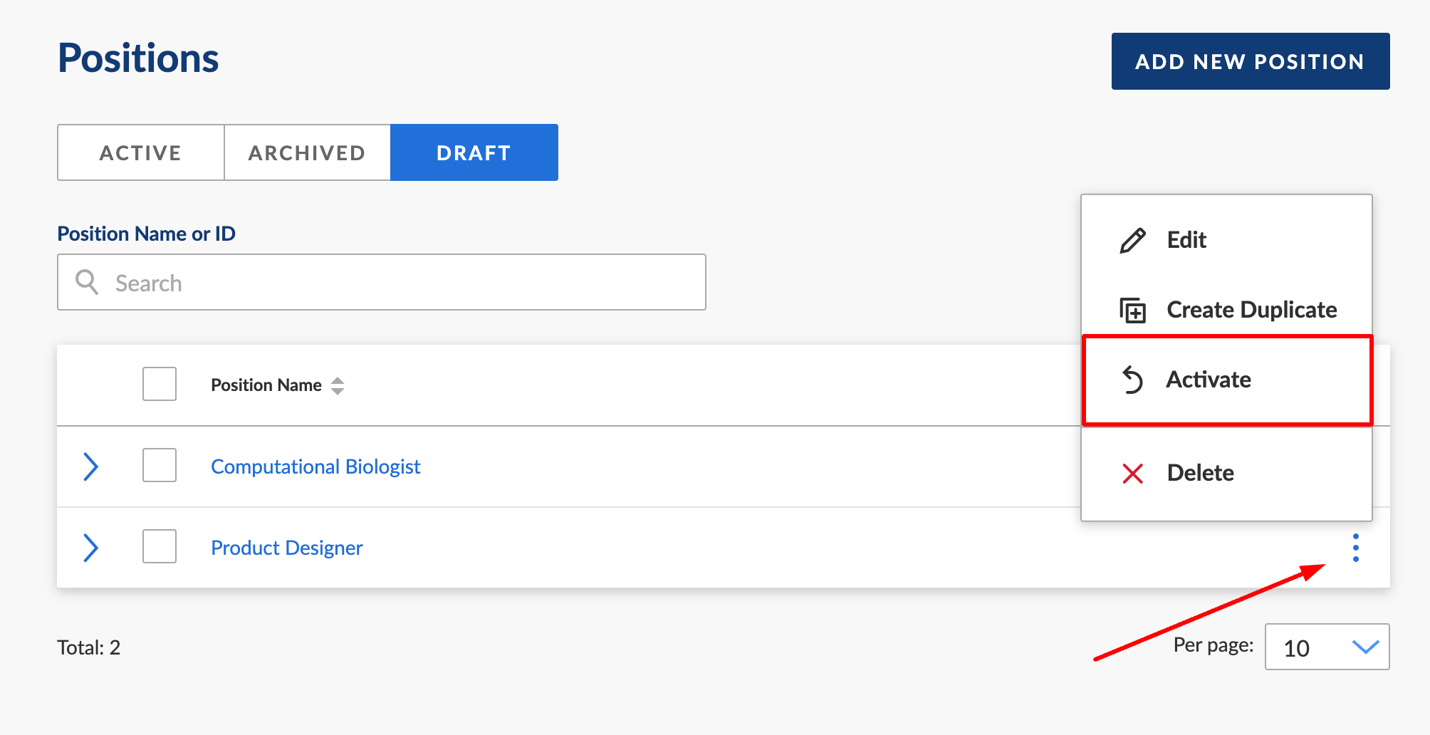Toggle the select-all header checkbox

(160, 384)
